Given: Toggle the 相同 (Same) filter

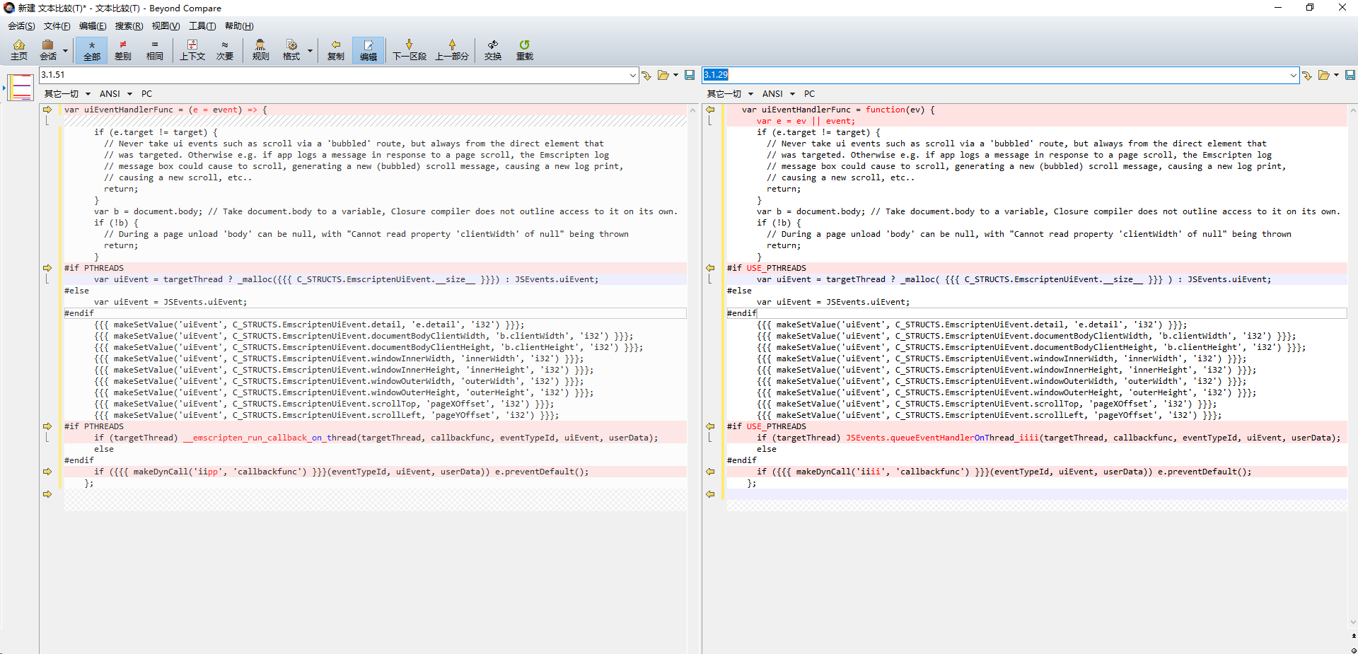Looking at the screenshot, I should [154, 50].
